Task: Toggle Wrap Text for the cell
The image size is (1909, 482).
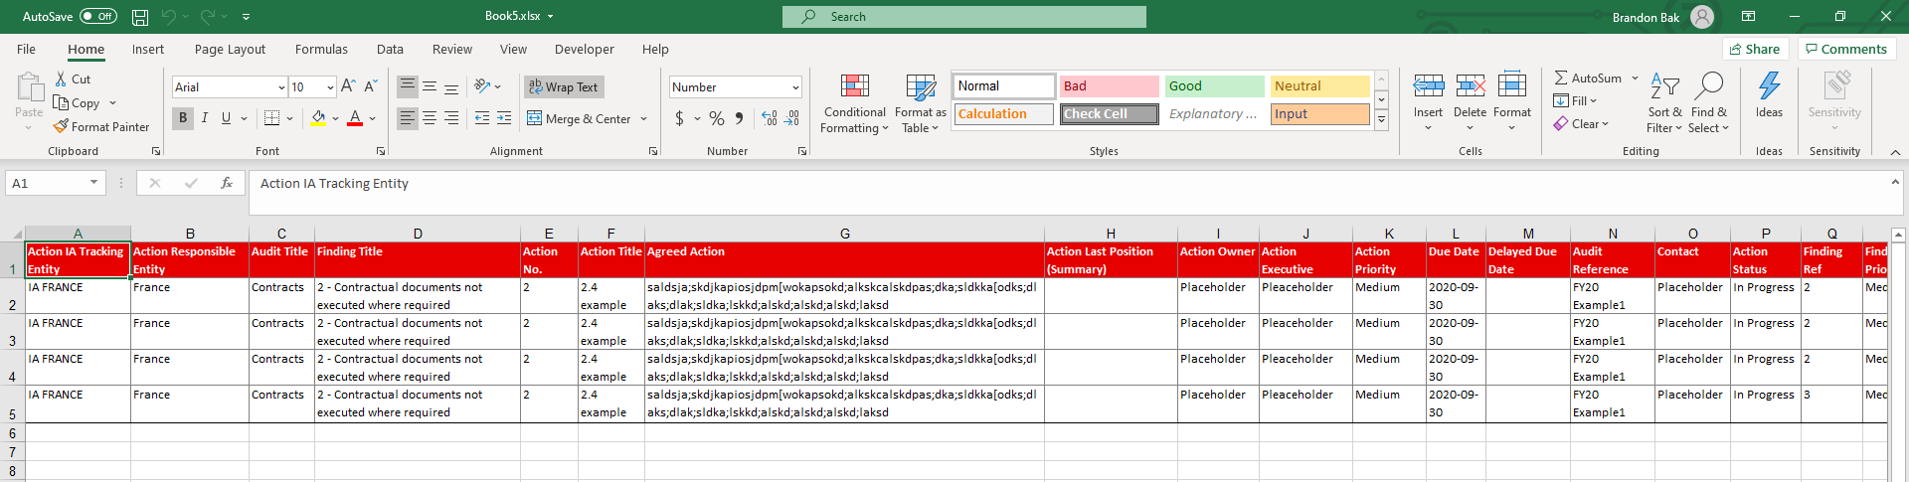Action: (564, 87)
